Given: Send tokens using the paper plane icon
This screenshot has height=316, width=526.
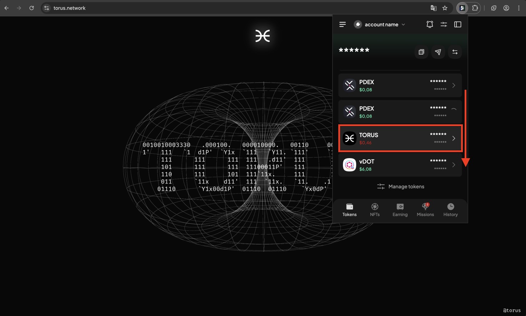Looking at the screenshot, I should pyautogui.click(x=438, y=52).
